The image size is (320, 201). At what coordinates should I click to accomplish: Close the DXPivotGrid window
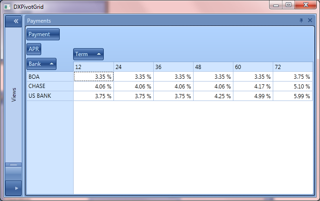[x=306, y=5]
